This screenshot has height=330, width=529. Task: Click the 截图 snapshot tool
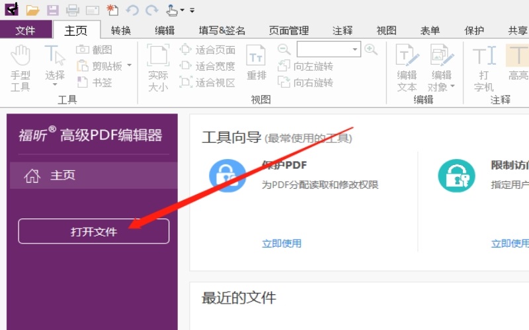(94, 50)
